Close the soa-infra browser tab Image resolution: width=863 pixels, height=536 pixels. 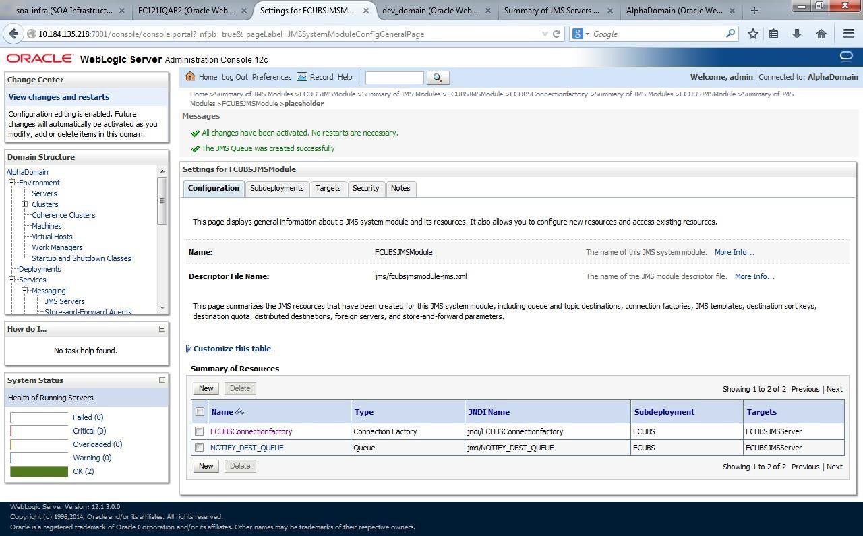121,11
